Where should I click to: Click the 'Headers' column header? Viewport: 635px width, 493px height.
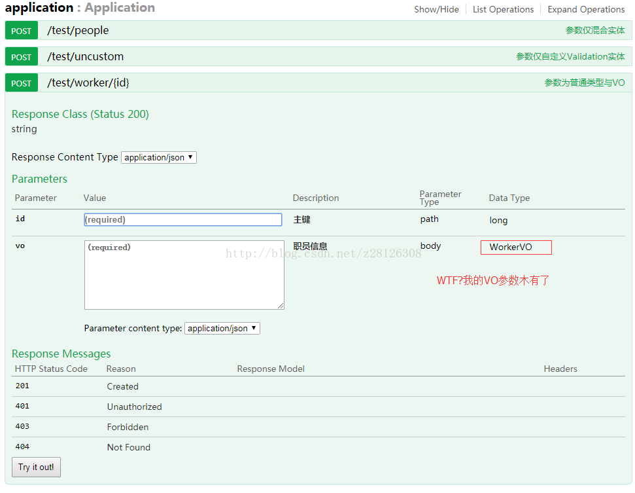tap(560, 369)
